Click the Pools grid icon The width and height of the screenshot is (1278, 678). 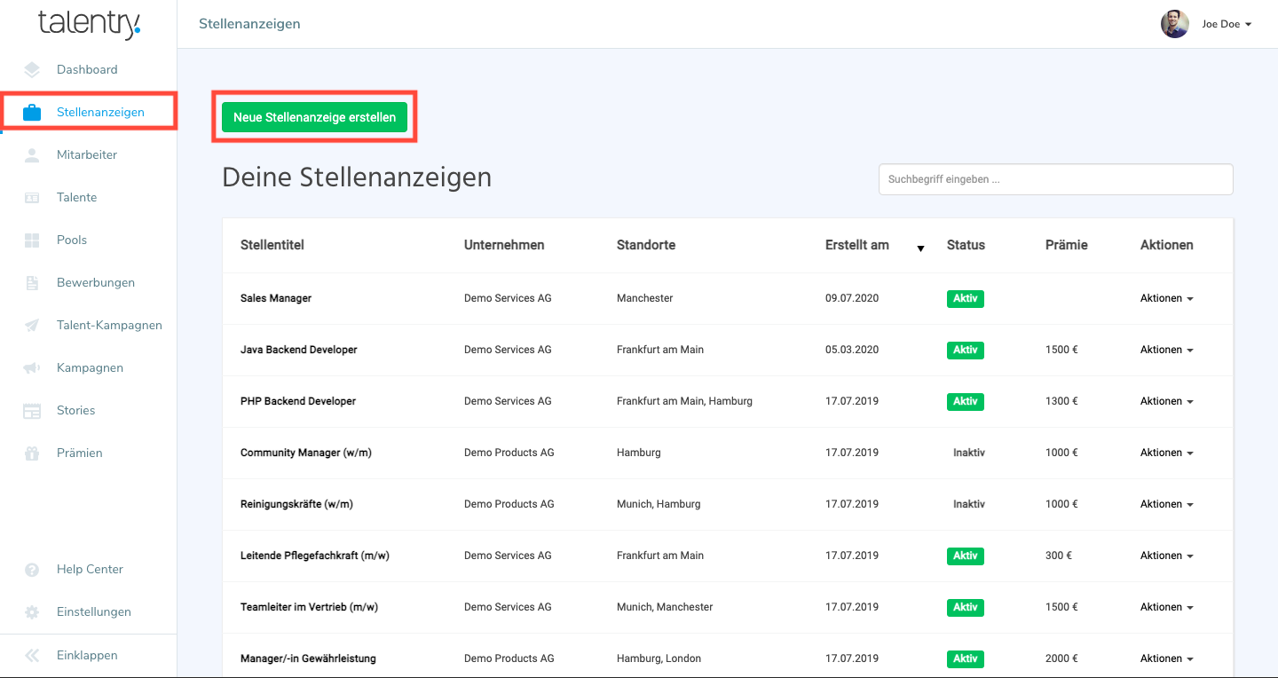click(32, 240)
